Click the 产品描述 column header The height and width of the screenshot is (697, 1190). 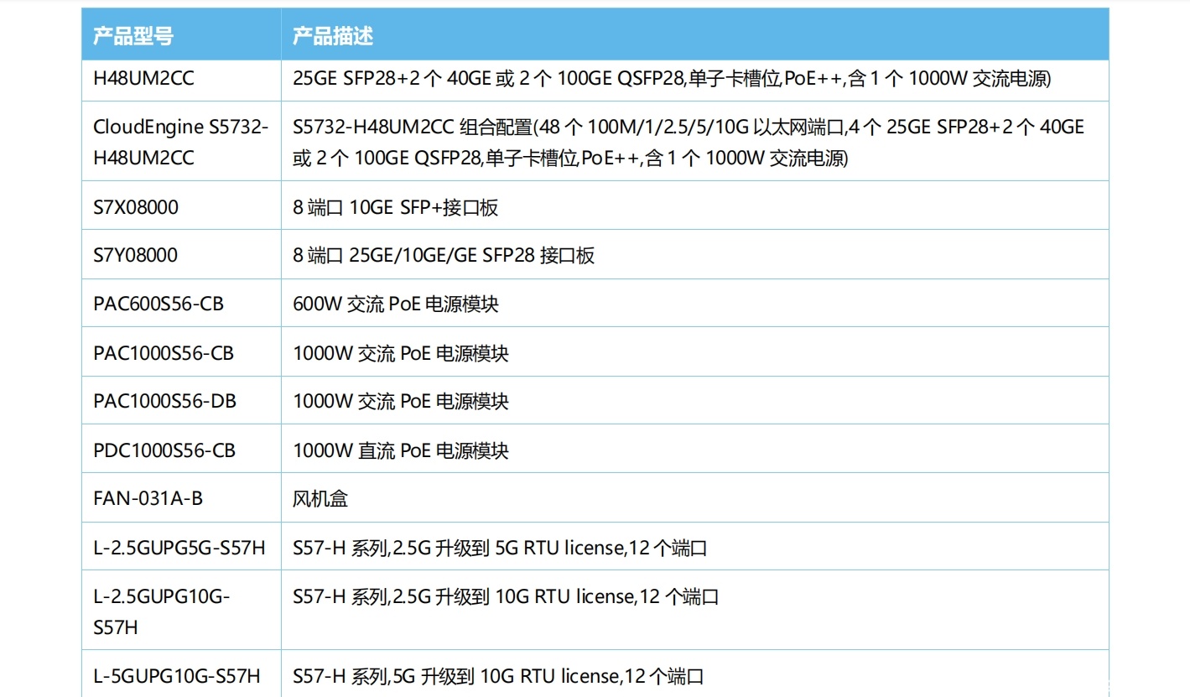click(332, 35)
